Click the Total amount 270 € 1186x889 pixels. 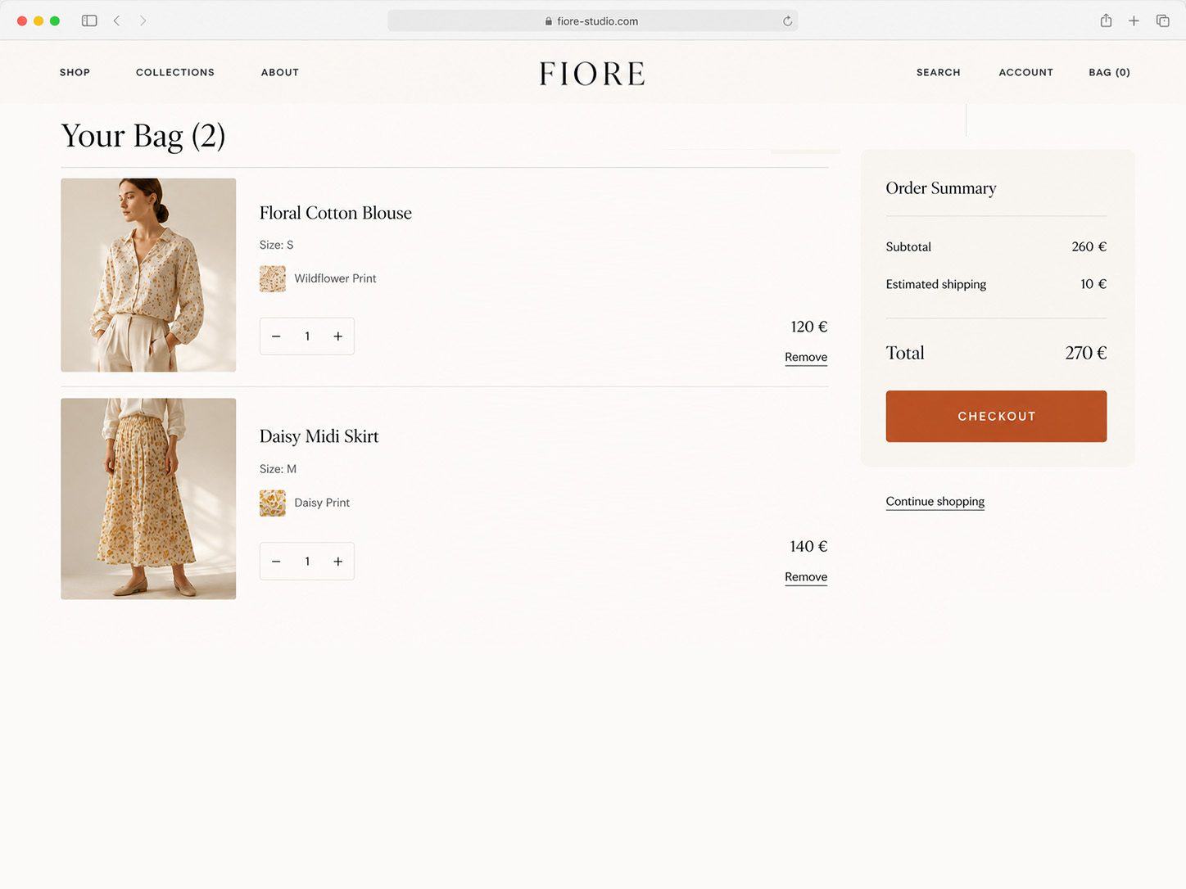tap(1086, 353)
